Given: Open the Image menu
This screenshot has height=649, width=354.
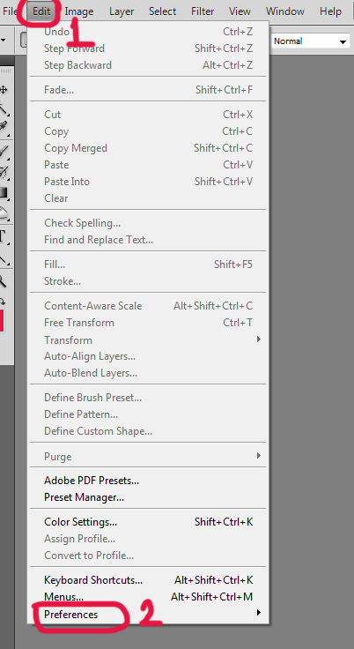Looking at the screenshot, I should 79,11.
